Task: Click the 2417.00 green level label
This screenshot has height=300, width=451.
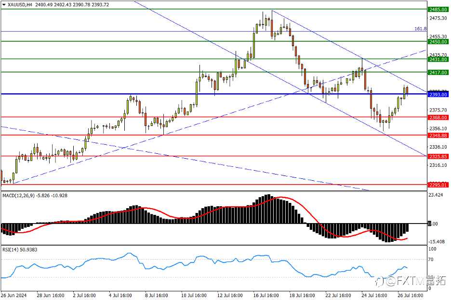Action: pyautogui.click(x=438, y=73)
